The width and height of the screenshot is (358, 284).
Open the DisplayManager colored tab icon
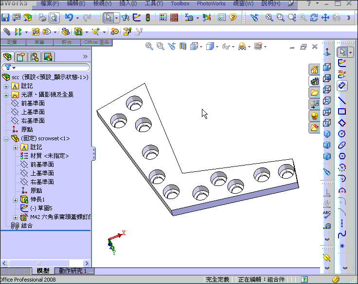pyautogui.click(x=48, y=57)
